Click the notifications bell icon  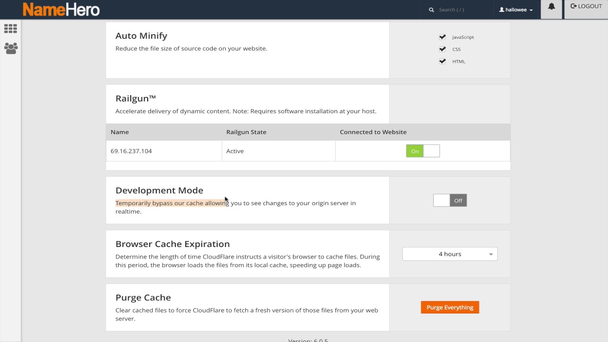[551, 7]
